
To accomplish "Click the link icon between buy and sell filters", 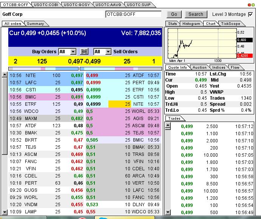I will [84, 52].
